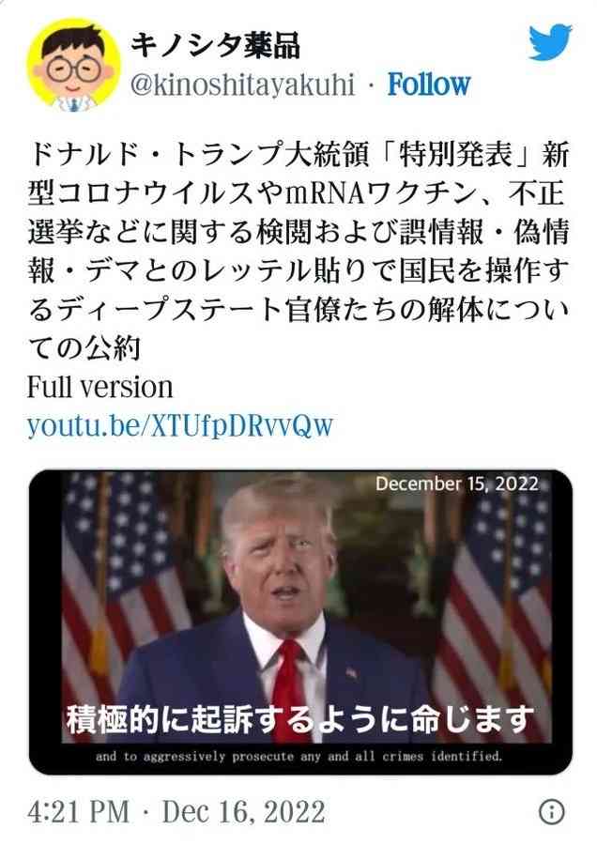Open the youtu.be/XTUfpDRvvQw link
This screenshot has height=845, width=597.
[180, 425]
